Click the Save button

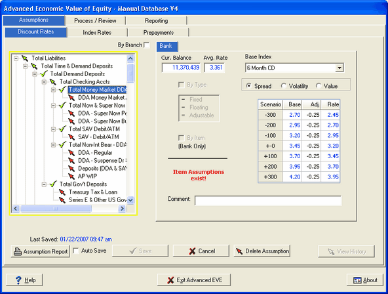[x=140, y=251]
